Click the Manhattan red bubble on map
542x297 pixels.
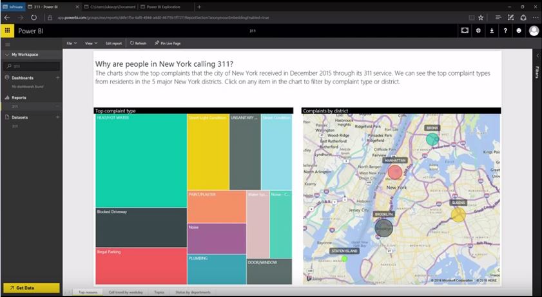395,172
